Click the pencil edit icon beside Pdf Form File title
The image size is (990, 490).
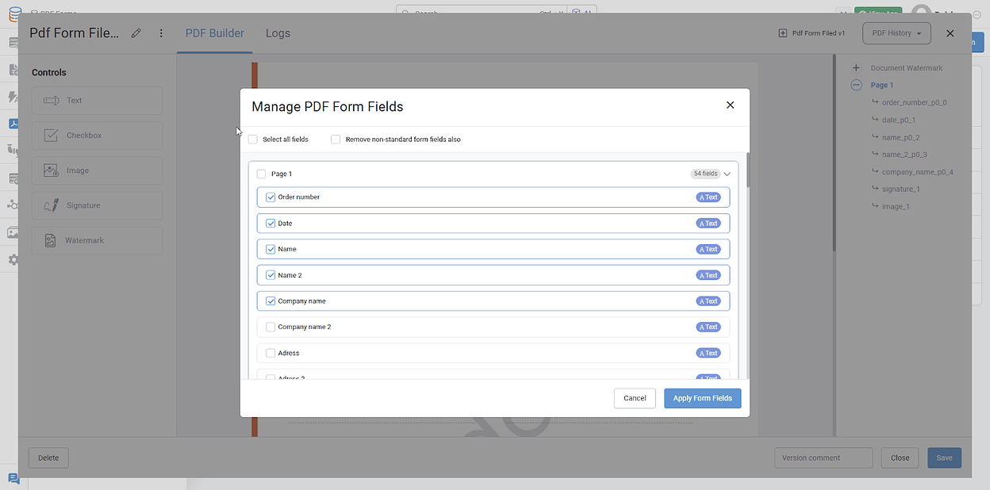[x=136, y=33]
